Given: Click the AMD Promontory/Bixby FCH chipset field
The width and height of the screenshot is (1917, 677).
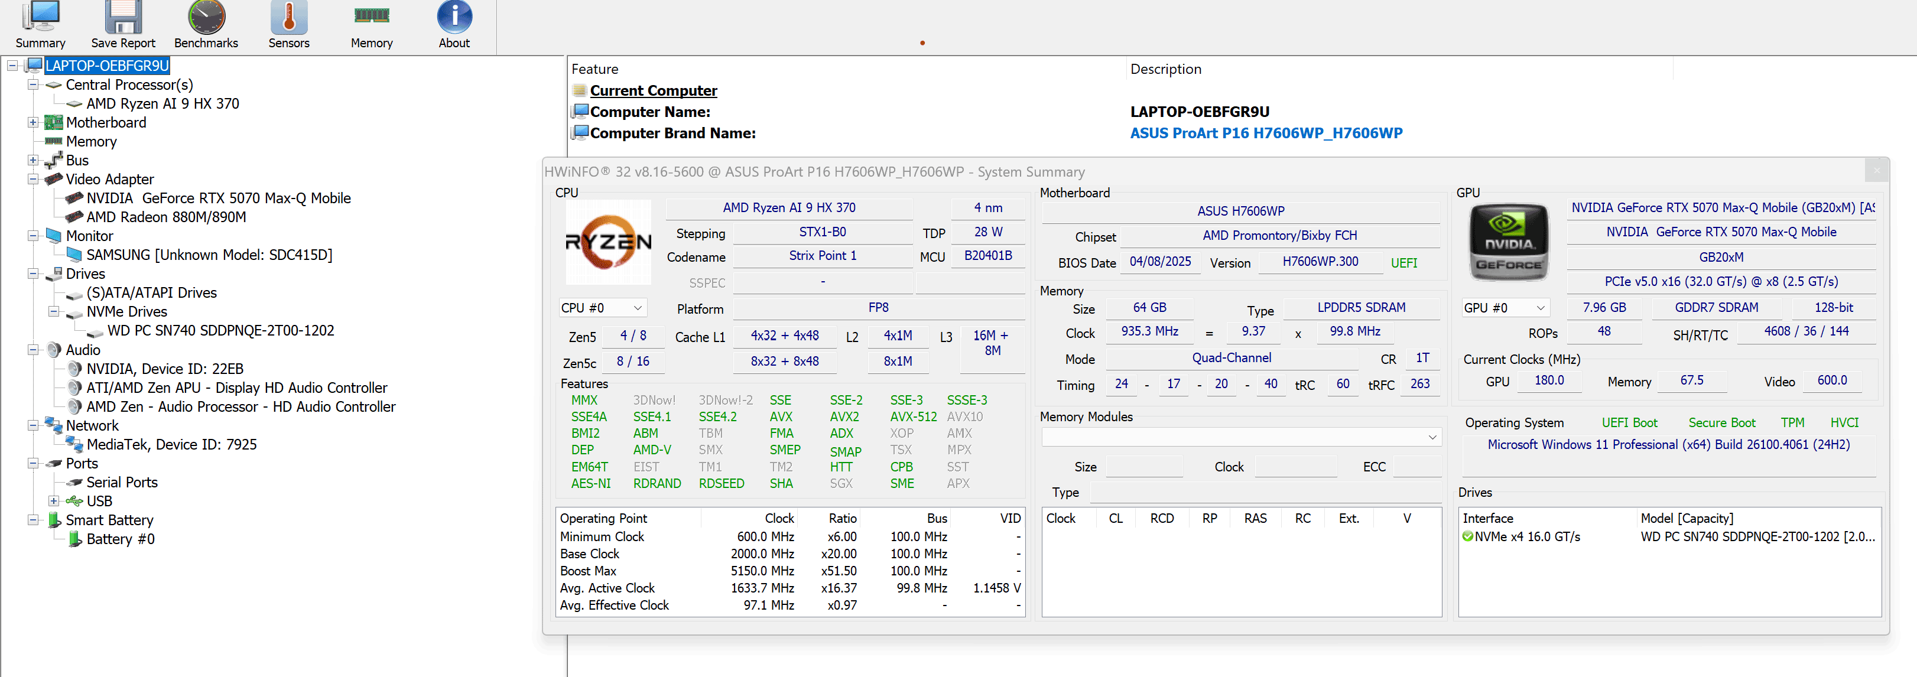Looking at the screenshot, I should pyautogui.click(x=1279, y=236).
